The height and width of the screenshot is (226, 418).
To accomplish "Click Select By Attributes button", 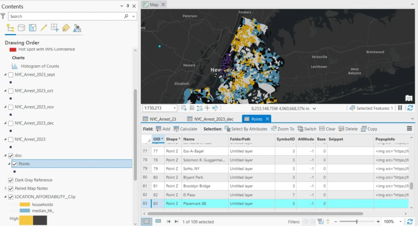I will pos(246,129).
